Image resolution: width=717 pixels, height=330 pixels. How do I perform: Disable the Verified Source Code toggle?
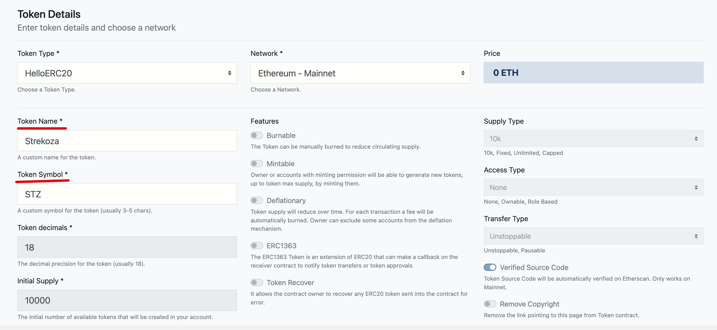[490, 268]
